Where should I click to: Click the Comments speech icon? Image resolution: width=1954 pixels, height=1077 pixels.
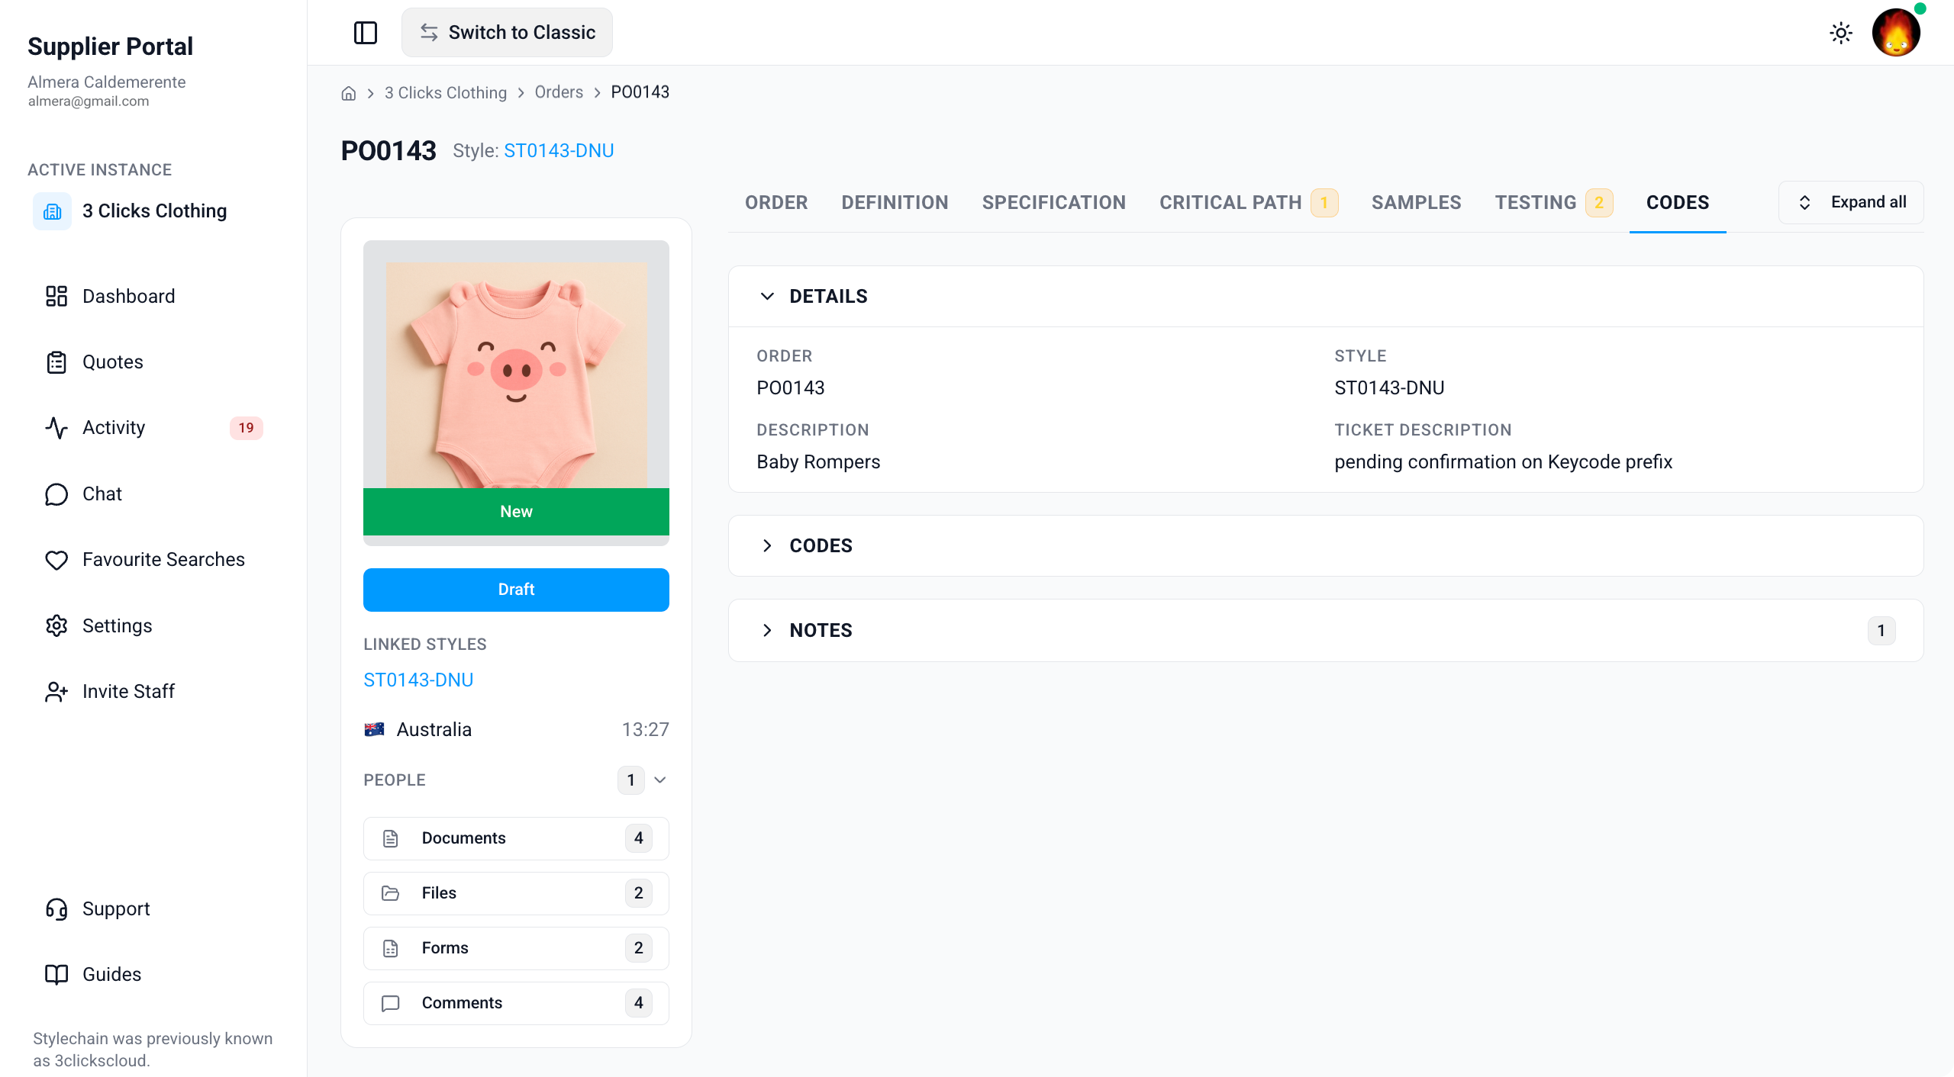[391, 1003]
